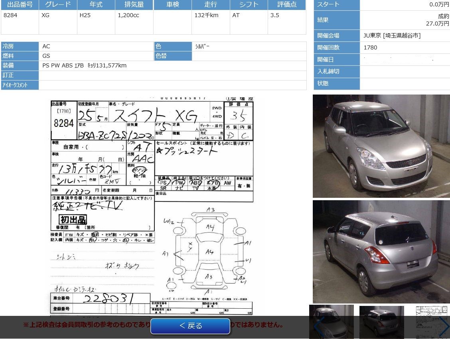Select the auction sheet thumbnail
Viewport: 450px width, 339px height.
click(x=431, y=321)
